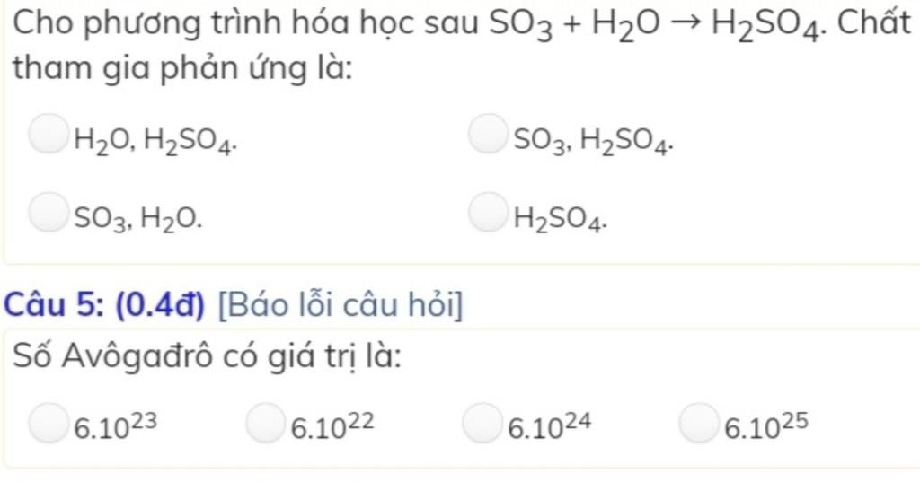Choose the SO₃, H₂O radio option
Viewport: 920px width, 482px height.
click(x=49, y=213)
